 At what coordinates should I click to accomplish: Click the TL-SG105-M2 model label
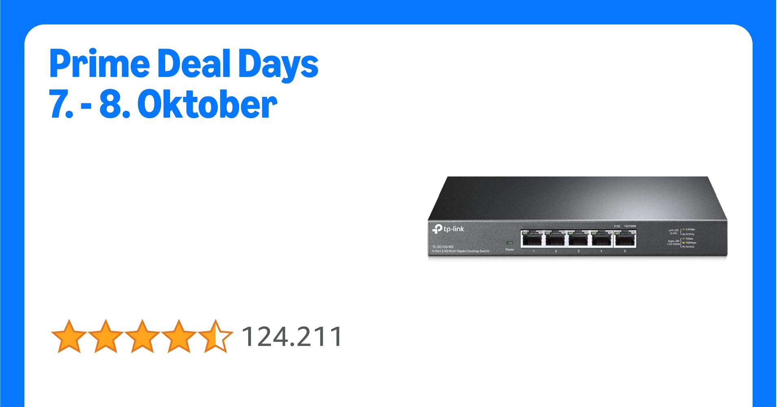443,247
